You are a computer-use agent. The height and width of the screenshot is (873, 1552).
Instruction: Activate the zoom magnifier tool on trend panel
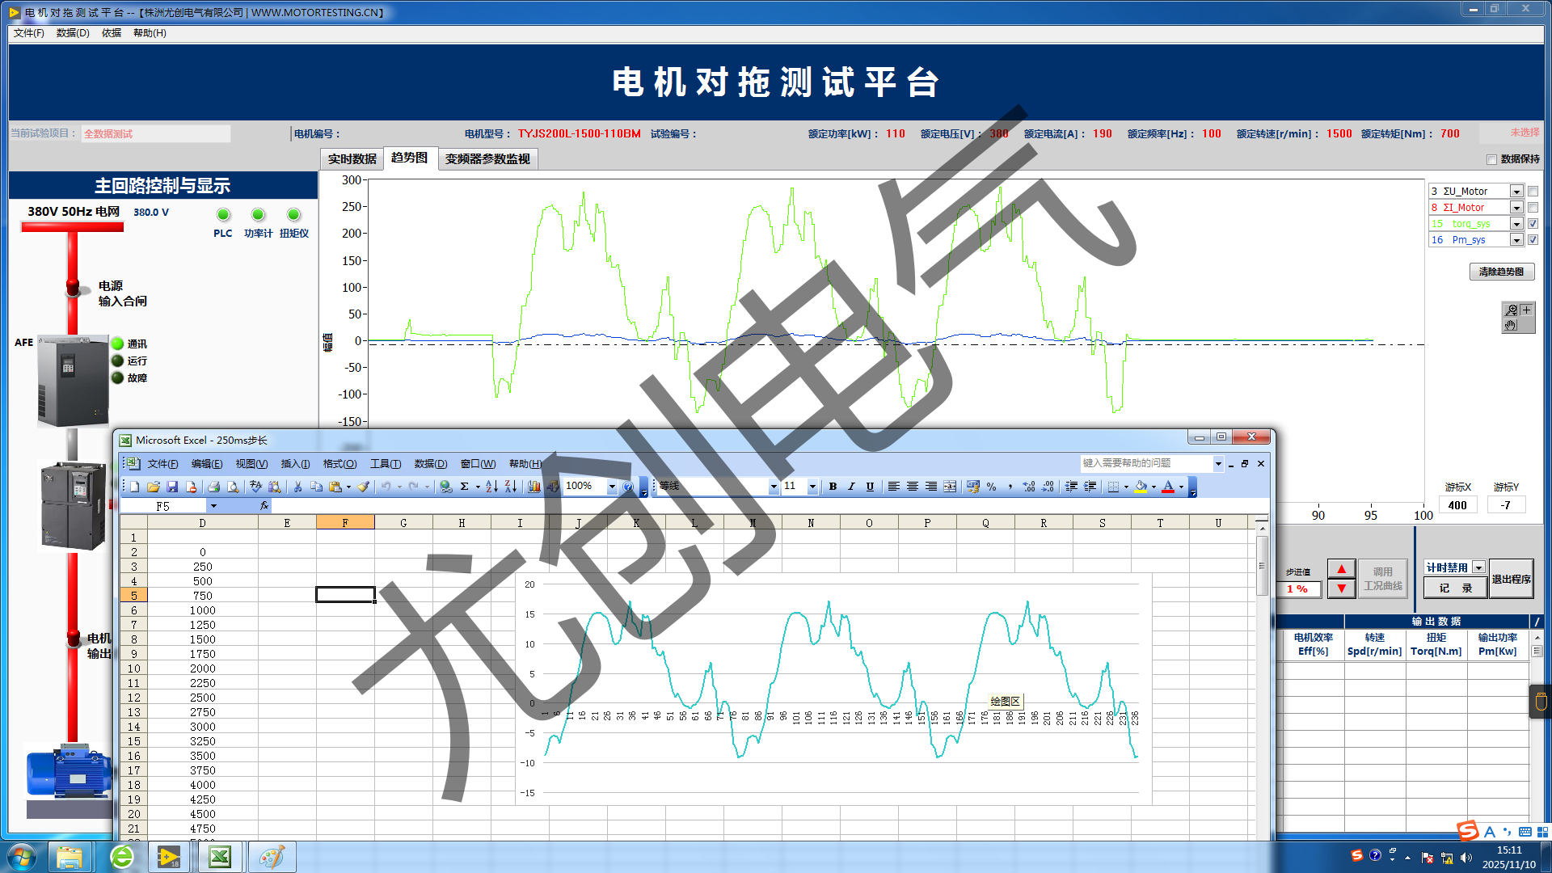click(x=1511, y=310)
